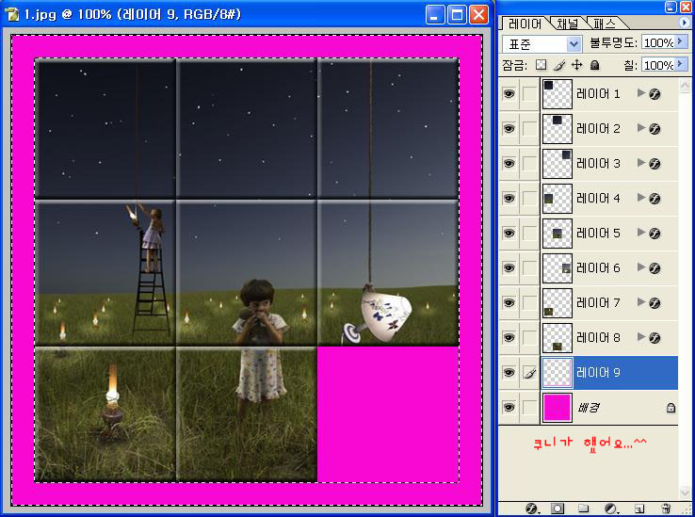Click the layers list scroll down arrow
The width and height of the screenshot is (695, 517).
686,492
